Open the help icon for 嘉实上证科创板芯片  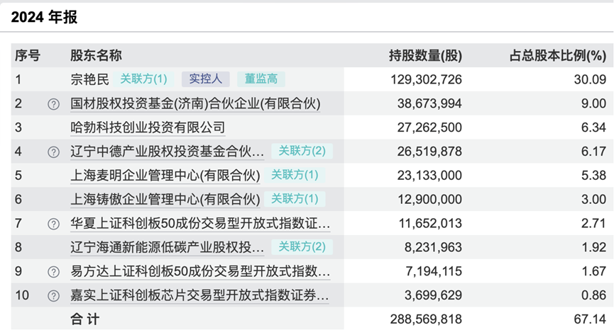pyautogui.click(x=54, y=296)
